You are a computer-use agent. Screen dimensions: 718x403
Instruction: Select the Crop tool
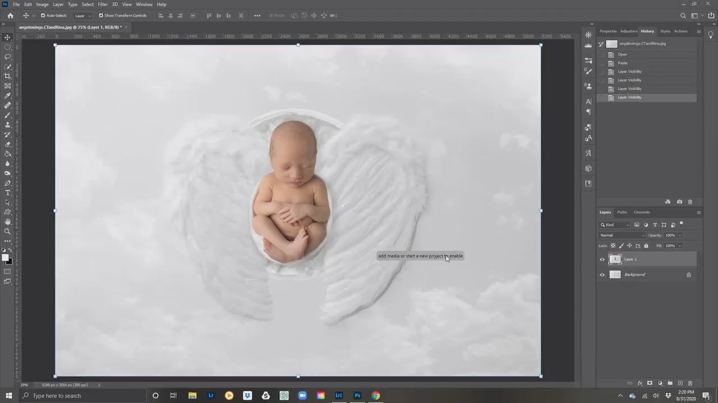7,76
